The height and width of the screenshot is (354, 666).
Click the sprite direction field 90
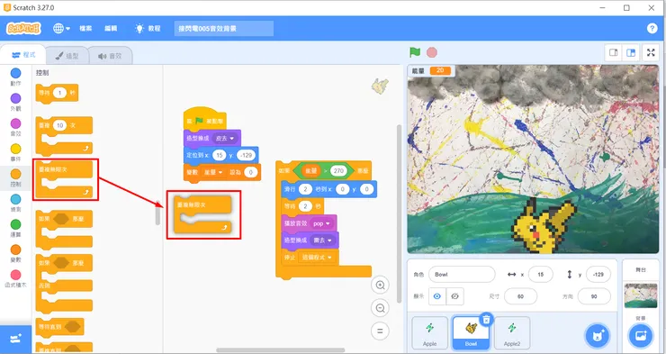click(594, 296)
